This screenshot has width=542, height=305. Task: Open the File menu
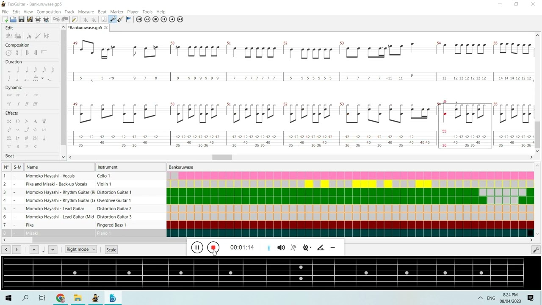pos(5,12)
